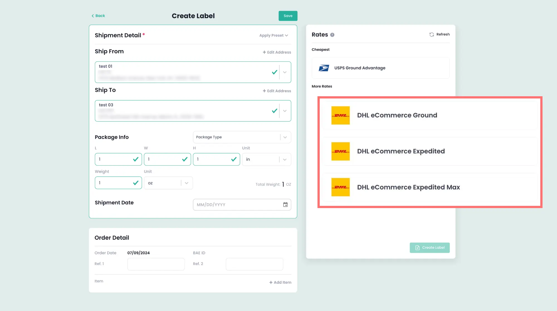Click the Package Info heading
Viewport: 557px width, 311px height.
(x=112, y=137)
